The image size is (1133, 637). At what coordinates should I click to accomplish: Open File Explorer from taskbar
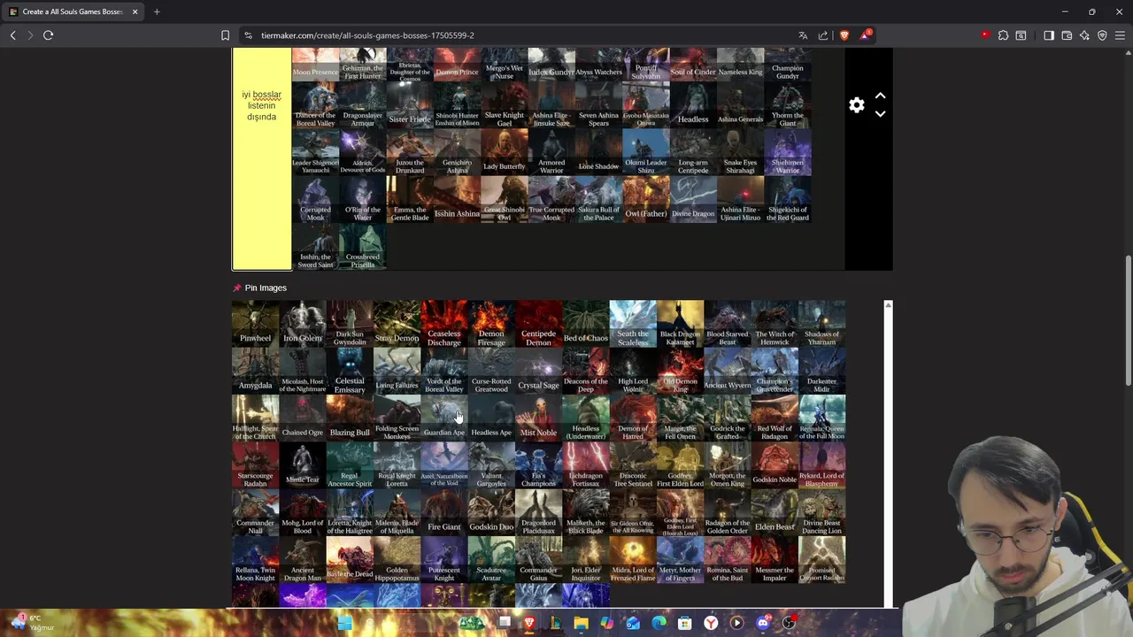pos(581,623)
